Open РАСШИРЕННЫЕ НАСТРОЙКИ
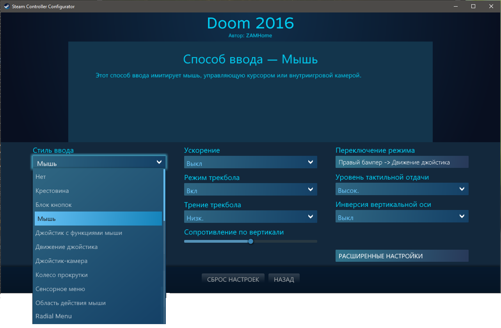Image resolution: width=501 pixels, height=328 pixels. point(402,256)
